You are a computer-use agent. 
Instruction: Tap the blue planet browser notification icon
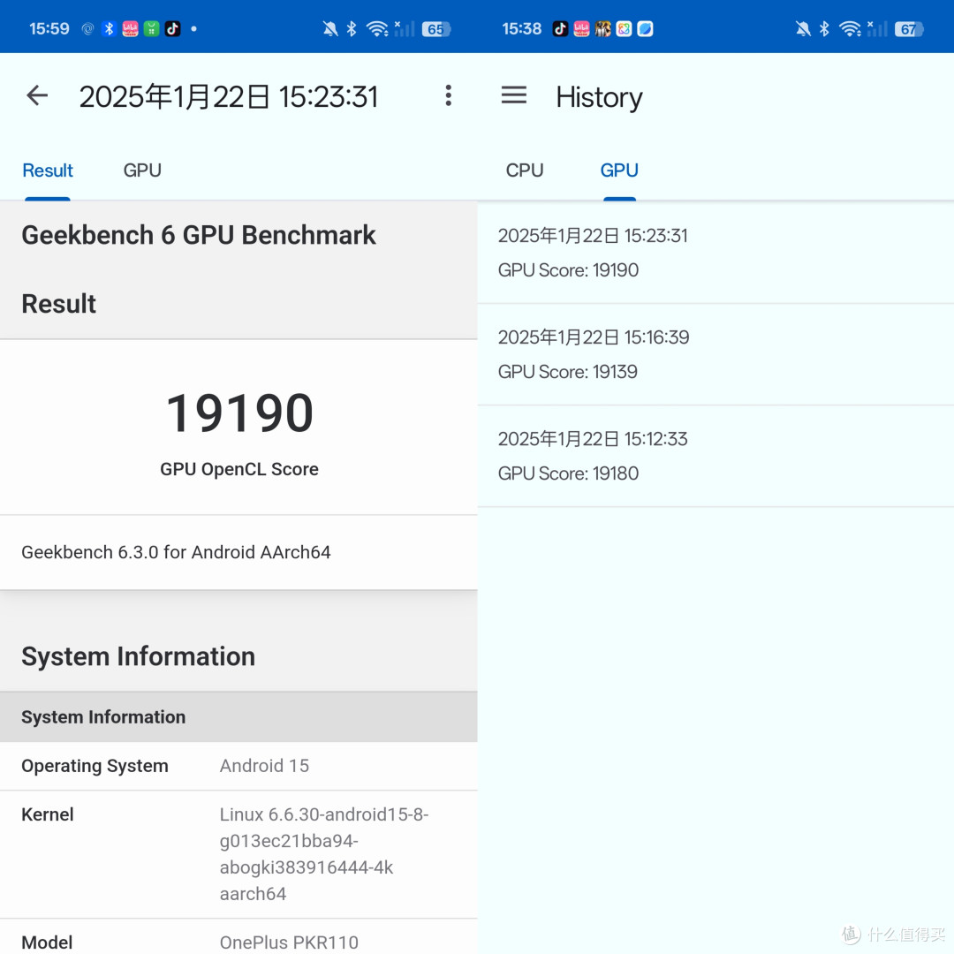point(646,28)
